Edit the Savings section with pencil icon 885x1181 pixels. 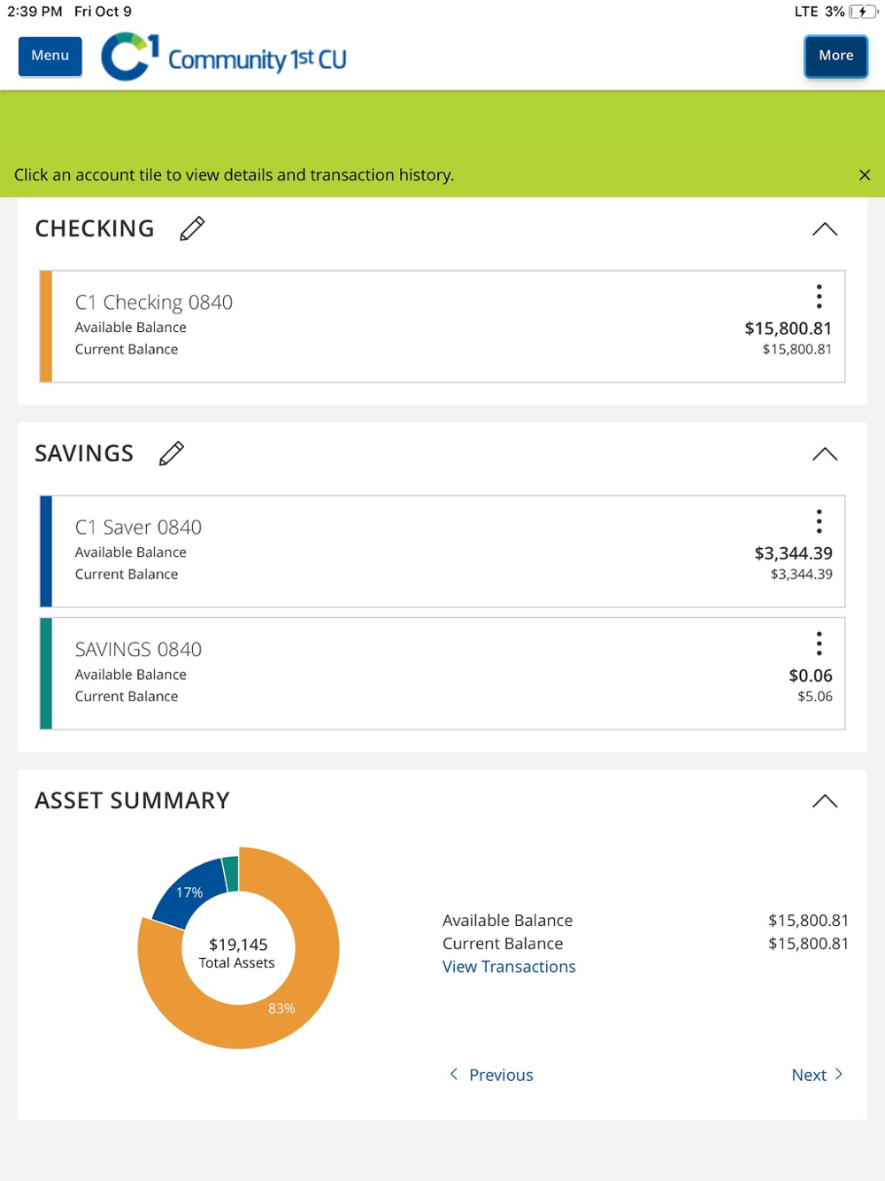tap(172, 453)
